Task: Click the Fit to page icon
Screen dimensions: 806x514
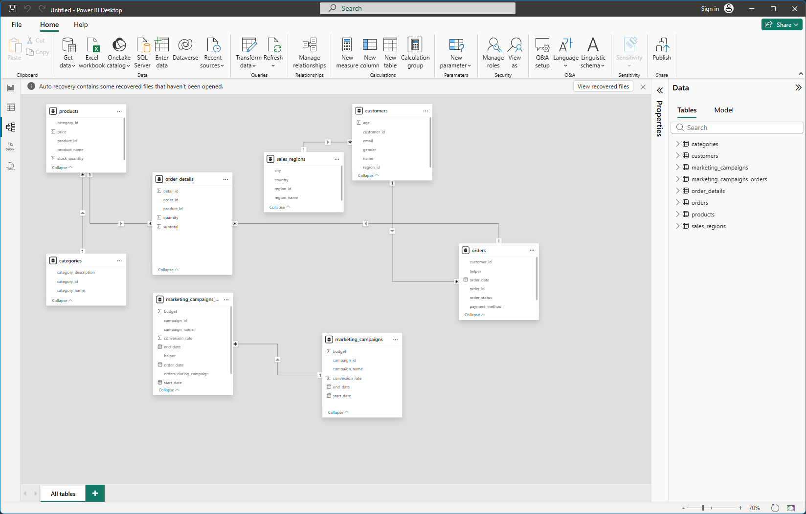Action: pyautogui.click(x=791, y=508)
